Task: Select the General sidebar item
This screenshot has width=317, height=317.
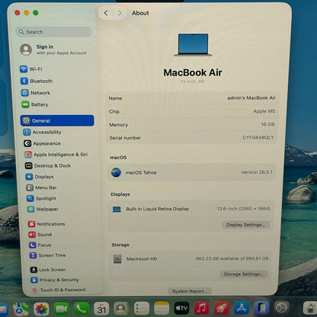Action: click(57, 120)
